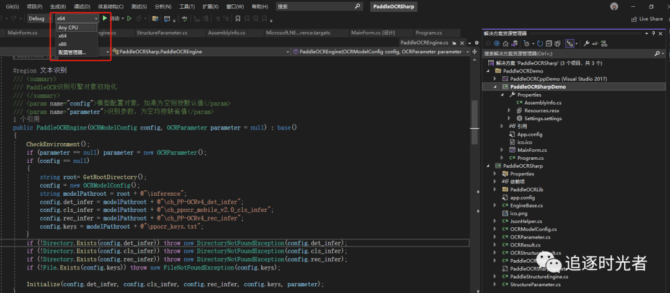Expand the PaddleOCRLib folder node
Screen dimensions: 670x293
pyautogui.click(x=495, y=190)
